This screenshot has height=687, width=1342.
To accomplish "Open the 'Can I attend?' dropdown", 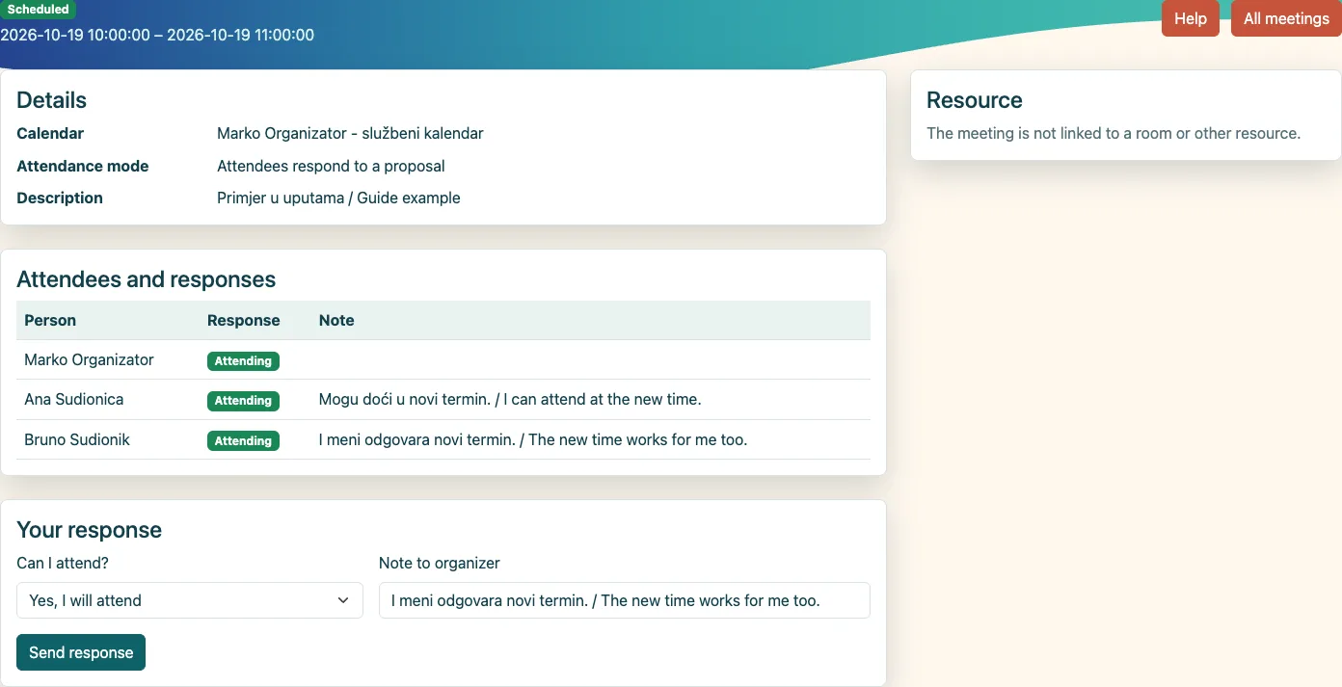I will point(190,600).
